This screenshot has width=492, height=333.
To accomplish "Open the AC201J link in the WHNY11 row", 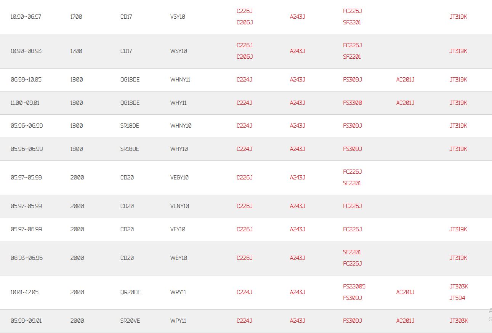I will [x=405, y=80].
